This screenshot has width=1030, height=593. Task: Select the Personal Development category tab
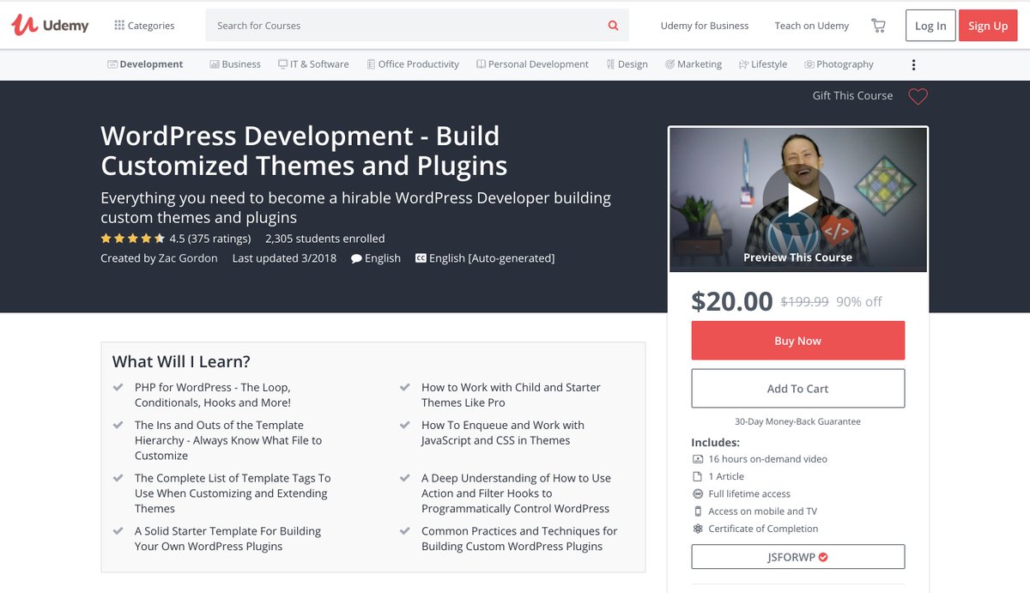coord(532,64)
